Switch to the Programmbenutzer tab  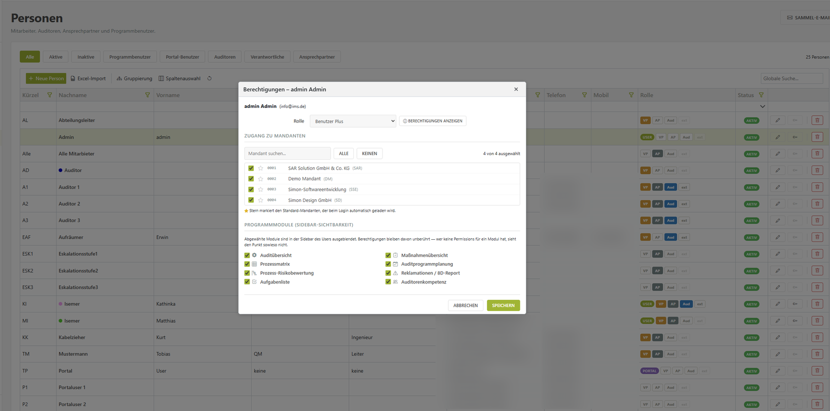point(130,57)
